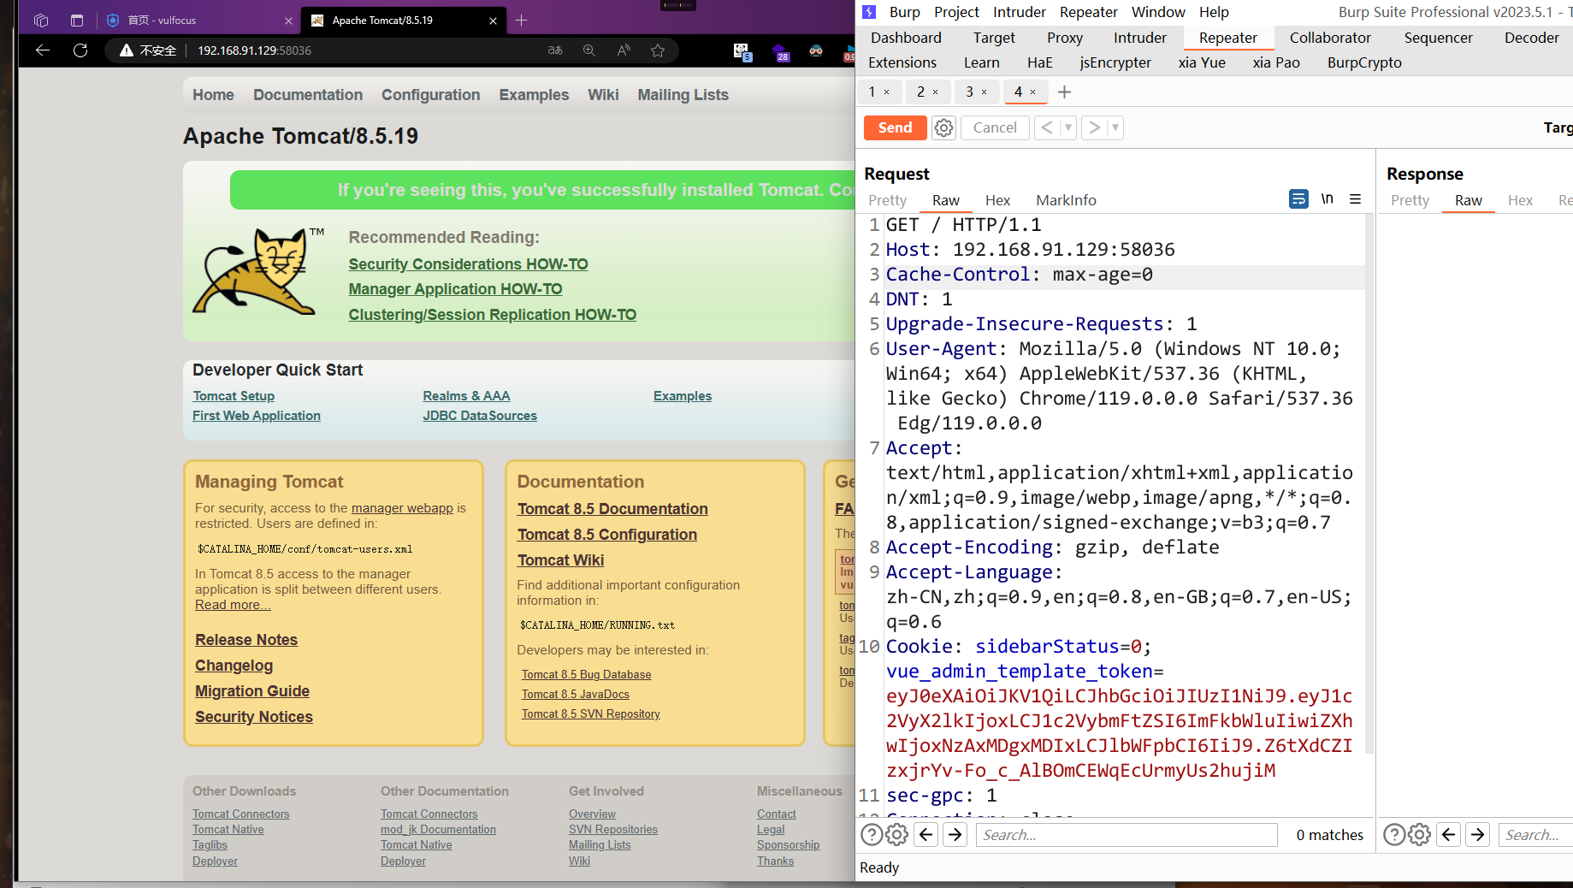Image resolution: width=1573 pixels, height=888 pixels.
Task: Toggle line wrap in Request editor
Action: [1298, 199]
